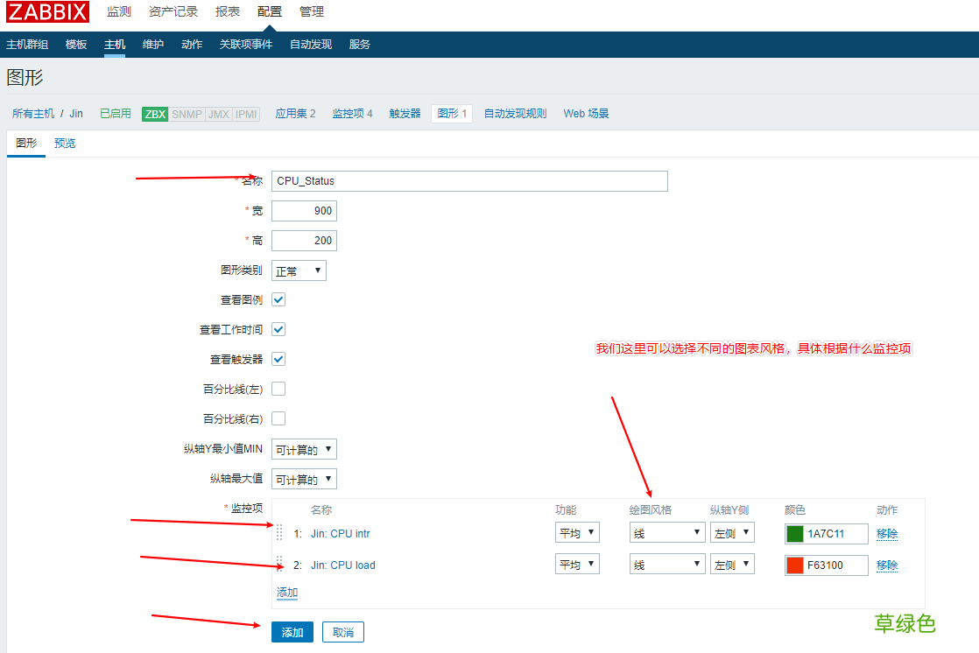Click the 添加 button to save the graph
979x653 pixels.
292,631
